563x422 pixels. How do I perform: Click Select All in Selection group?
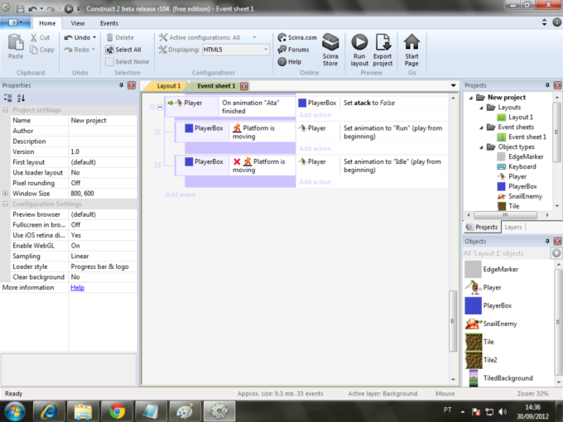(123, 50)
